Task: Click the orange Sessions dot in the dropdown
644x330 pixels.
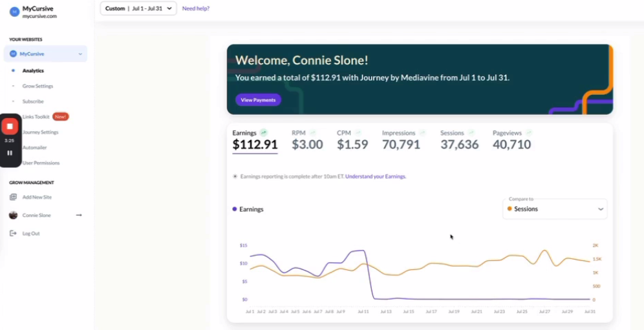Action: 510,209
